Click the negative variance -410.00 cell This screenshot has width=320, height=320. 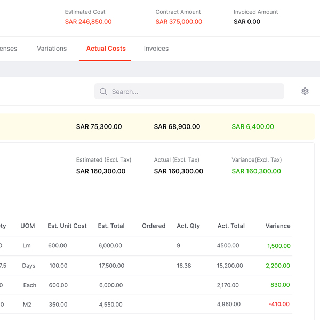point(279,305)
